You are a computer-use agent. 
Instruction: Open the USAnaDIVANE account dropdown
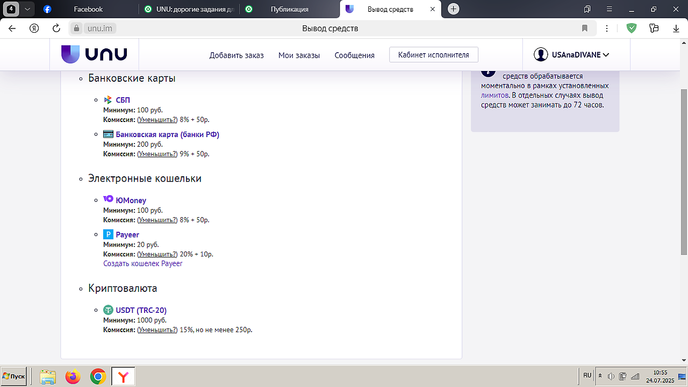pos(580,54)
